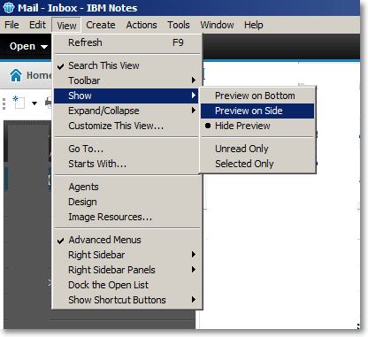Choose Dock the Open List
The width and height of the screenshot is (368, 337).
coord(127,285)
